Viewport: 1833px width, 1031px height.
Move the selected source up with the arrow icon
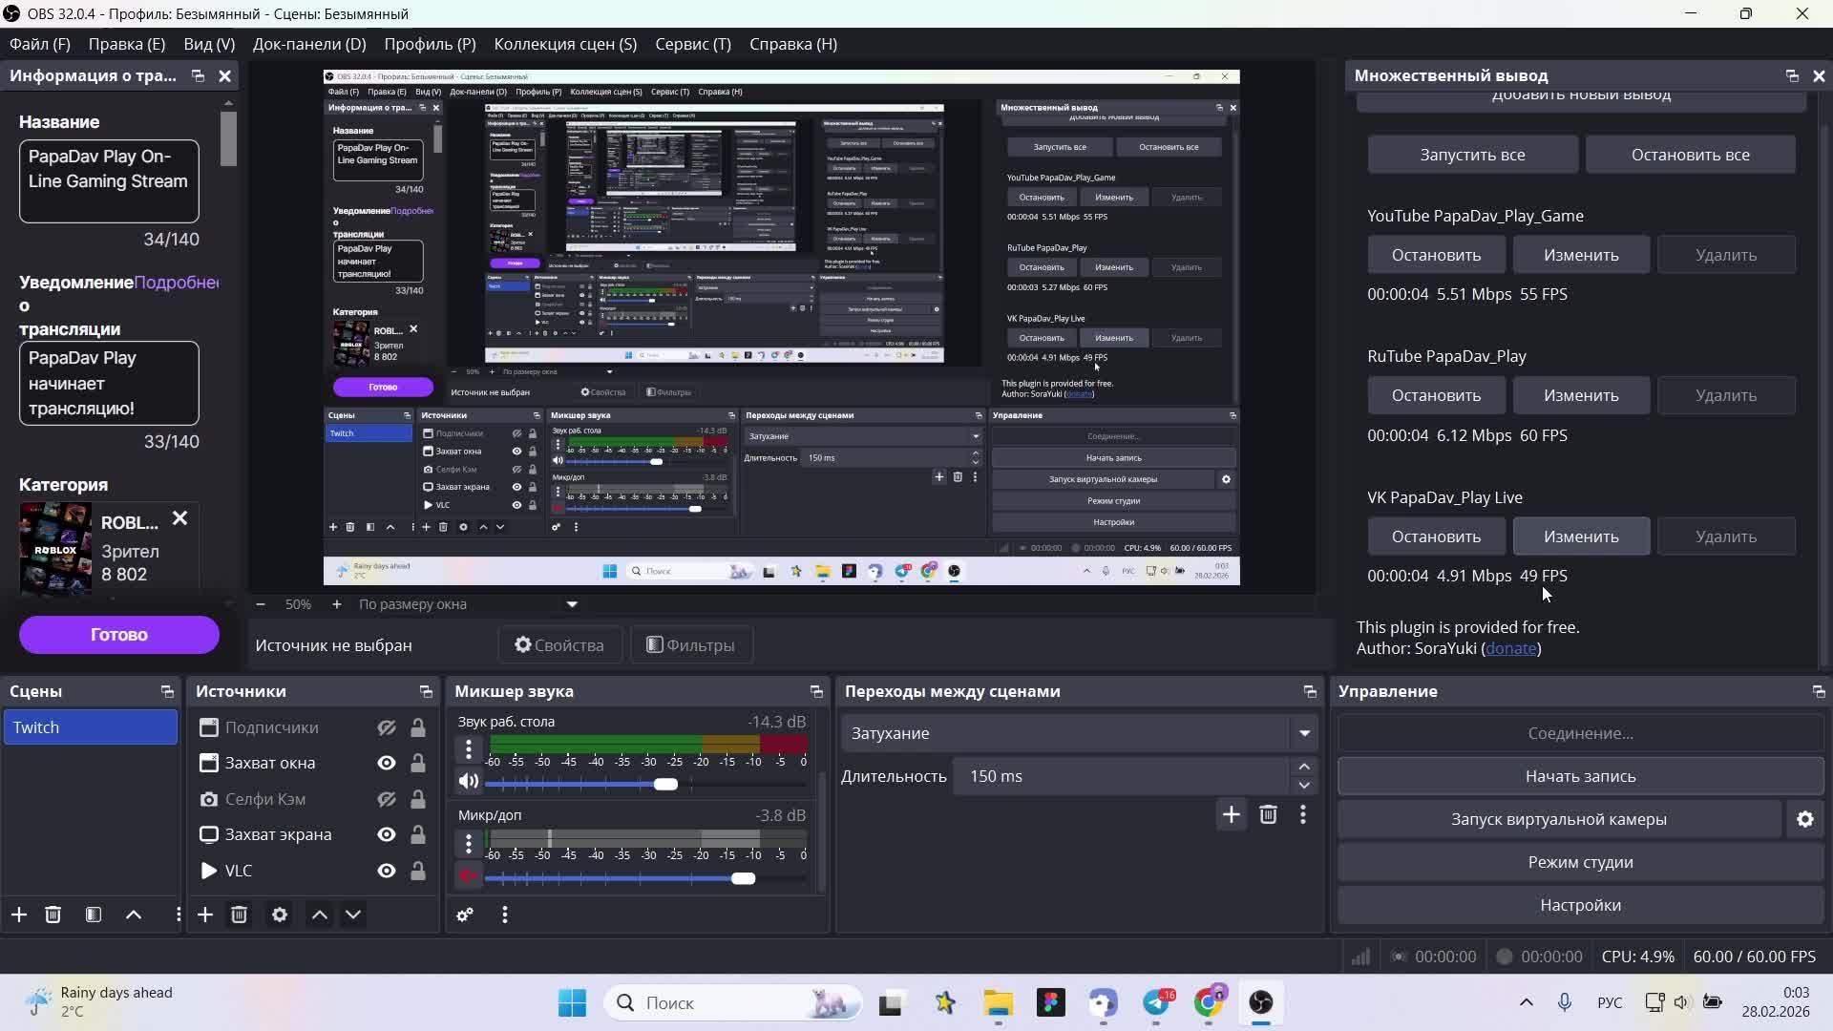click(x=320, y=915)
